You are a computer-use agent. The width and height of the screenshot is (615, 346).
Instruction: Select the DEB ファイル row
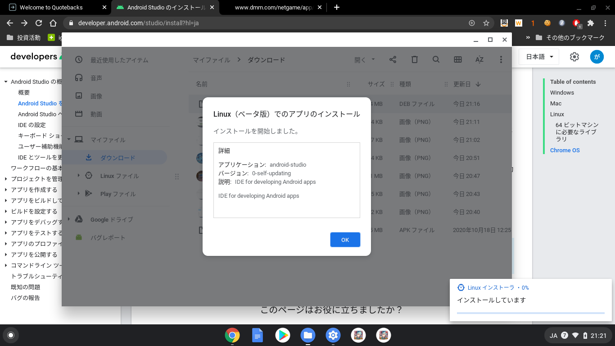point(350,104)
